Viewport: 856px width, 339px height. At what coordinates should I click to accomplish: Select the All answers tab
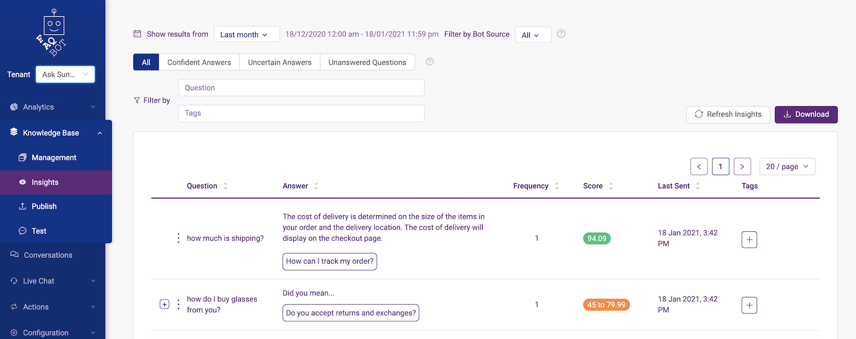[146, 62]
